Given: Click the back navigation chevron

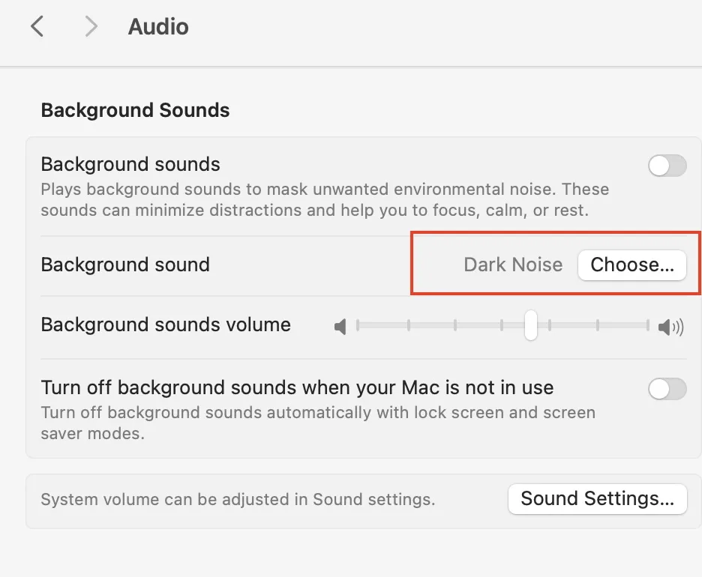Looking at the screenshot, I should point(37,25).
